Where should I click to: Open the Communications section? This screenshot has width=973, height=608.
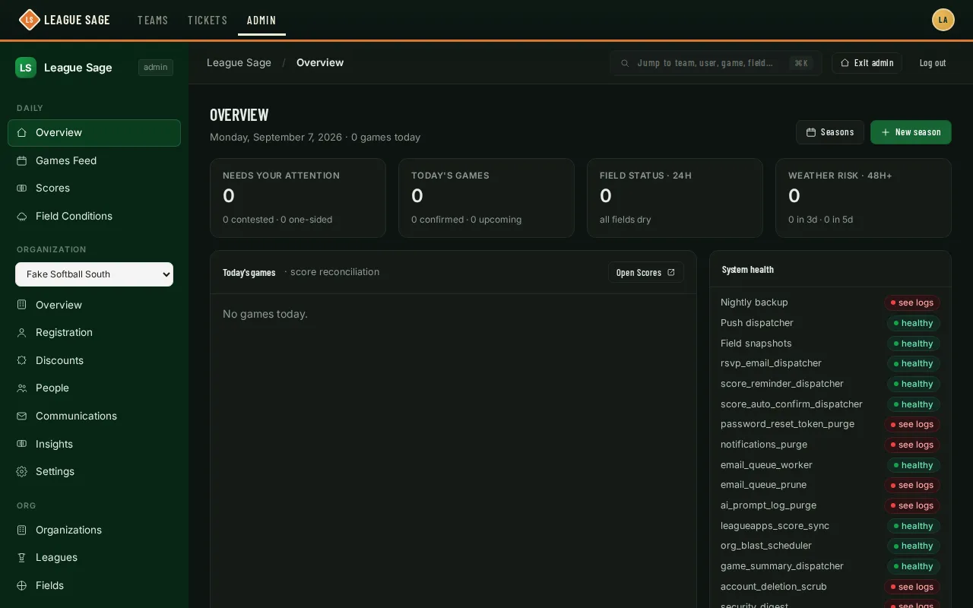pos(94,416)
